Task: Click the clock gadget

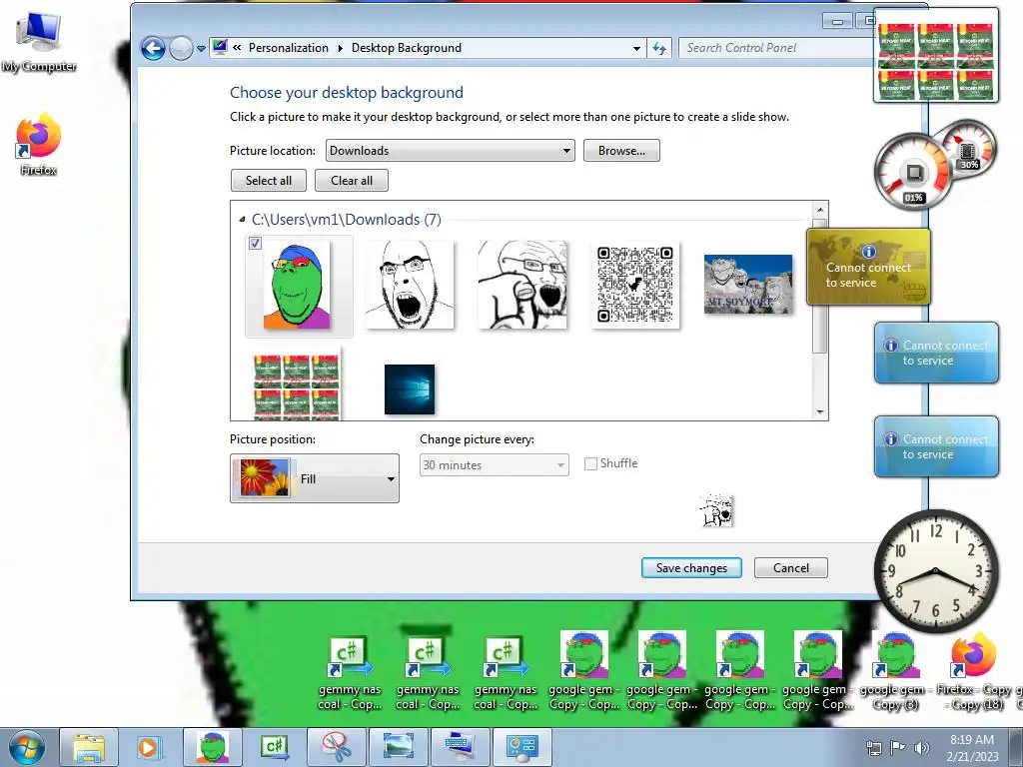Action: (x=936, y=572)
